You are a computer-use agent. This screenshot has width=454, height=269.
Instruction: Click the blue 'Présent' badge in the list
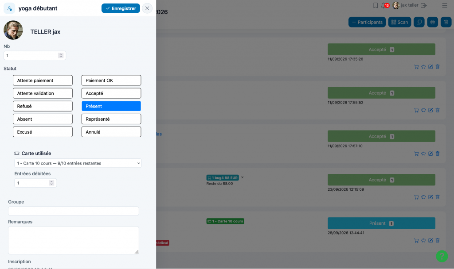click(x=381, y=223)
